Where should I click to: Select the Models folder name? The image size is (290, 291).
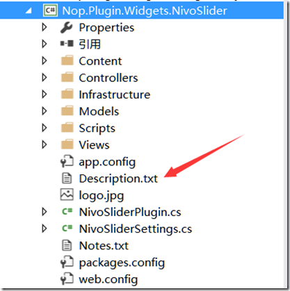99,111
